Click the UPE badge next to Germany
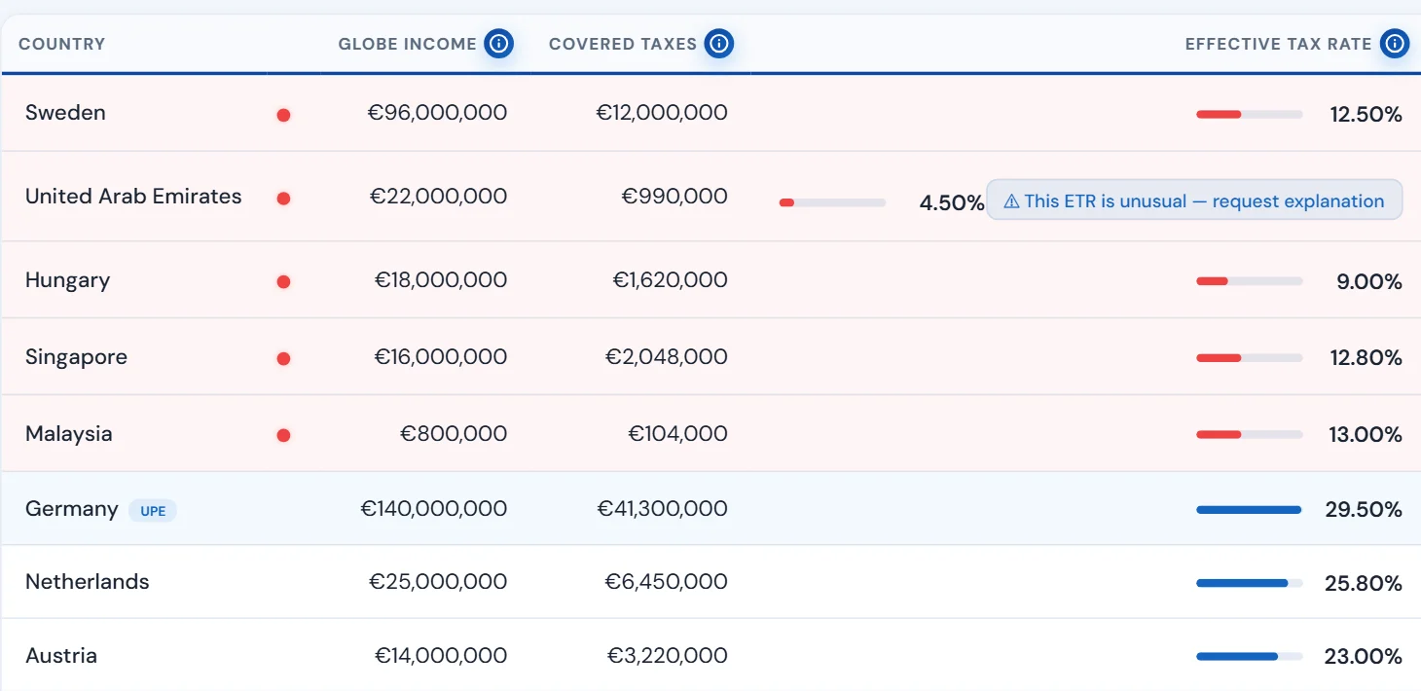This screenshot has width=1421, height=691. [153, 510]
